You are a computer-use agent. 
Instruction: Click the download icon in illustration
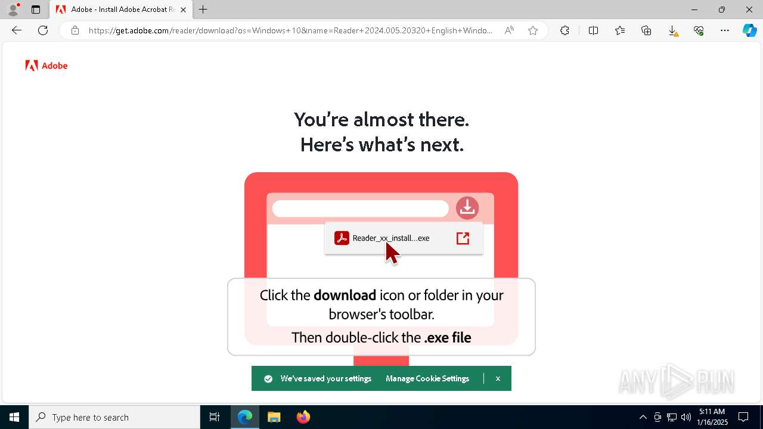[467, 207]
